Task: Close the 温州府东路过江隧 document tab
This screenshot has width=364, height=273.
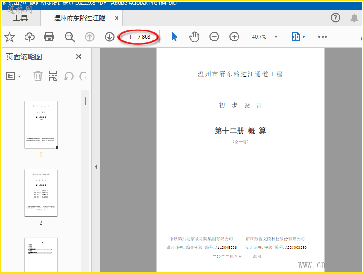Action: 117,18
